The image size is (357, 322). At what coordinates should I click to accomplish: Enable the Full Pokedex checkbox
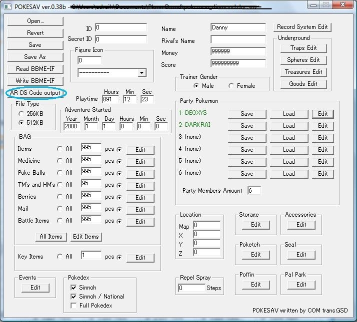[73, 306]
